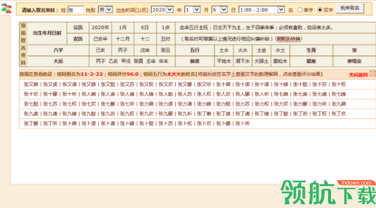376x208 pixels.
Task: Select the 双字 radio button
Action: tap(320, 10)
